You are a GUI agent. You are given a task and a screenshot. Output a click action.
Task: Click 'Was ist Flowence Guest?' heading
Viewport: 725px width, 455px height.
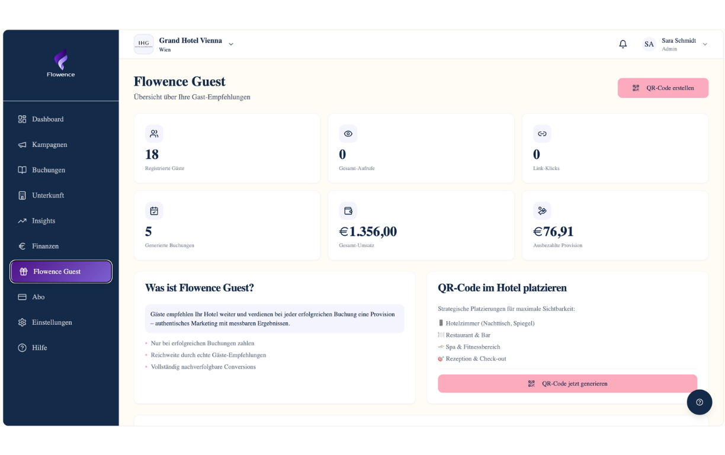pyautogui.click(x=200, y=288)
